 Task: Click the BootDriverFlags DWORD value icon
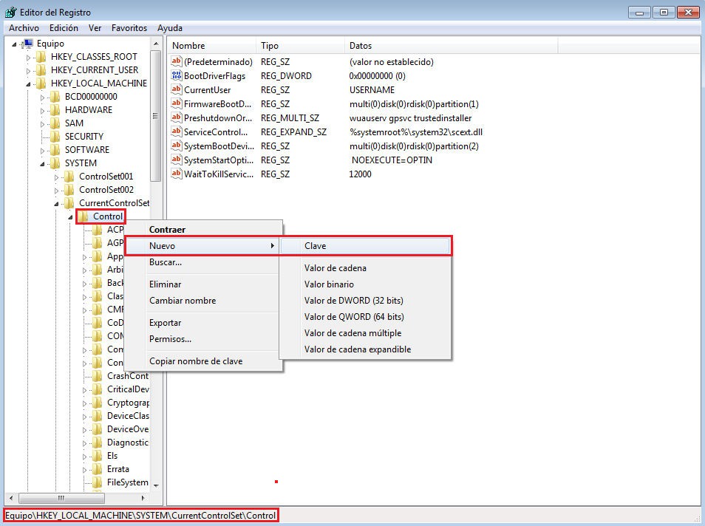(x=177, y=76)
